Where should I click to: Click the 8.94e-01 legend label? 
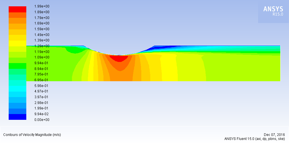tap(42, 69)
